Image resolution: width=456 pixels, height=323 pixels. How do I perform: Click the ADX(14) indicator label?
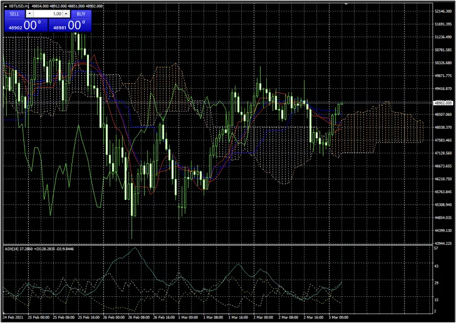[12, 249]
